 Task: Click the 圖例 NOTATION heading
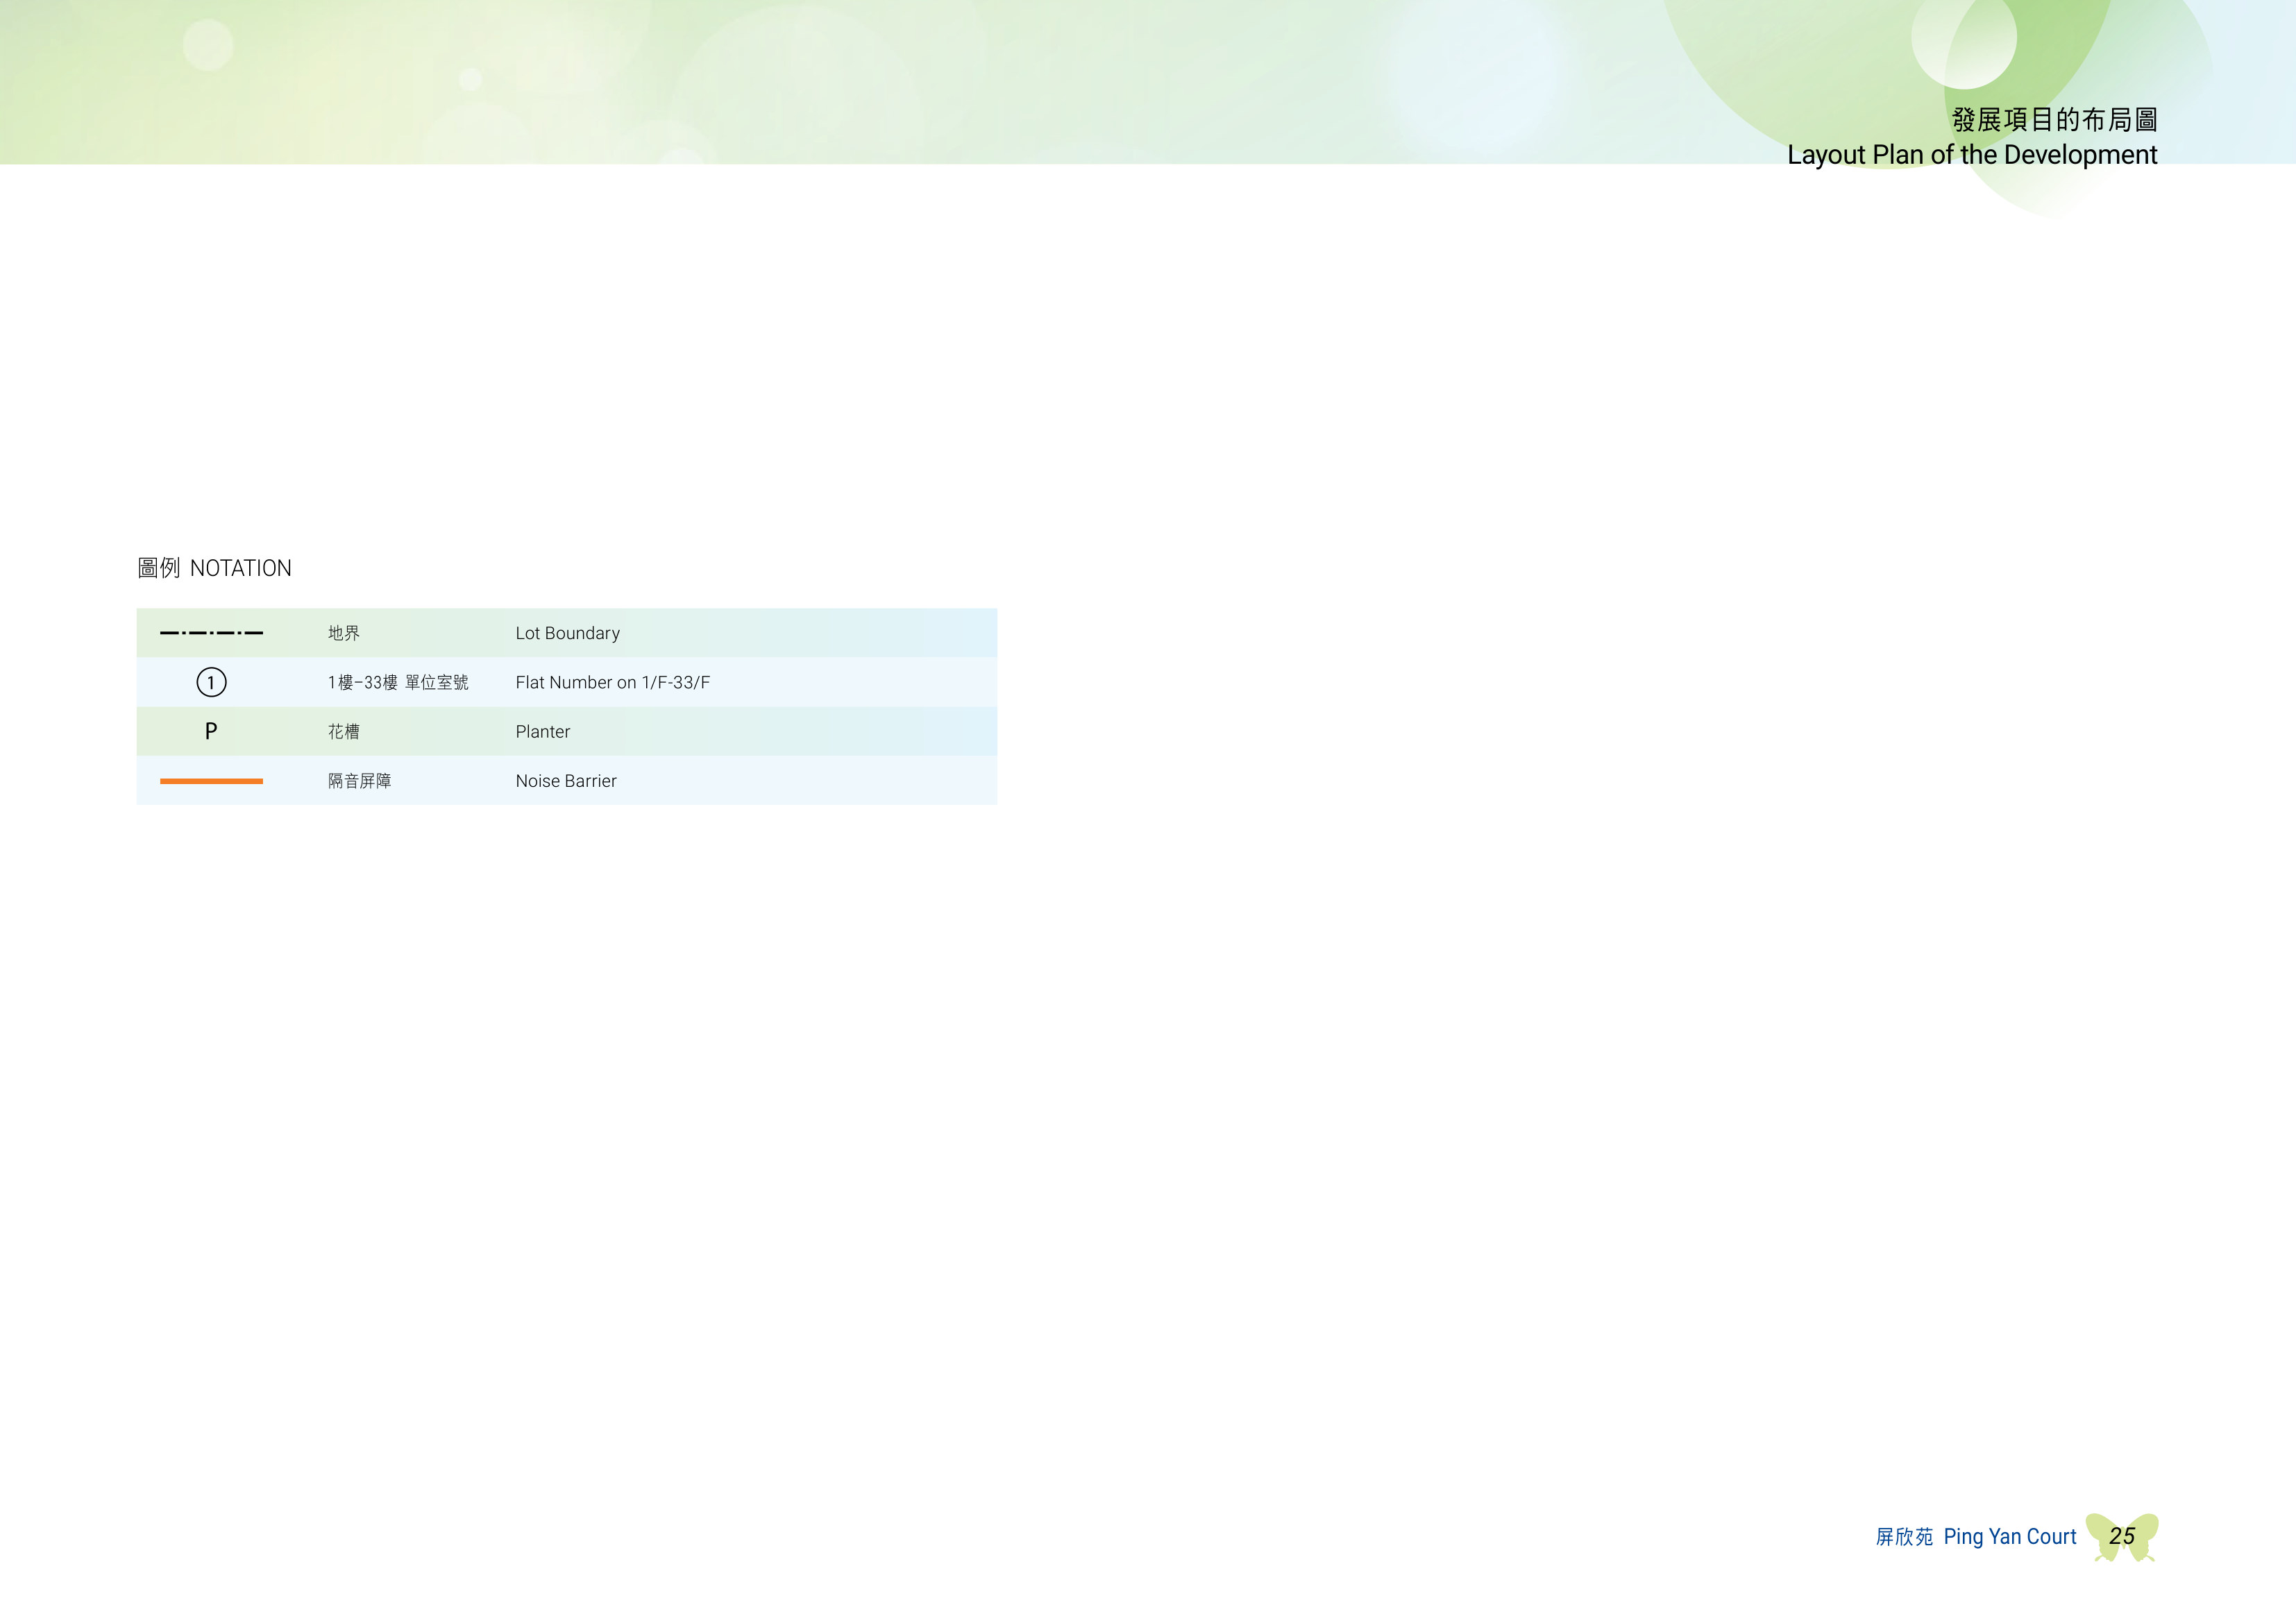point(214,568)
